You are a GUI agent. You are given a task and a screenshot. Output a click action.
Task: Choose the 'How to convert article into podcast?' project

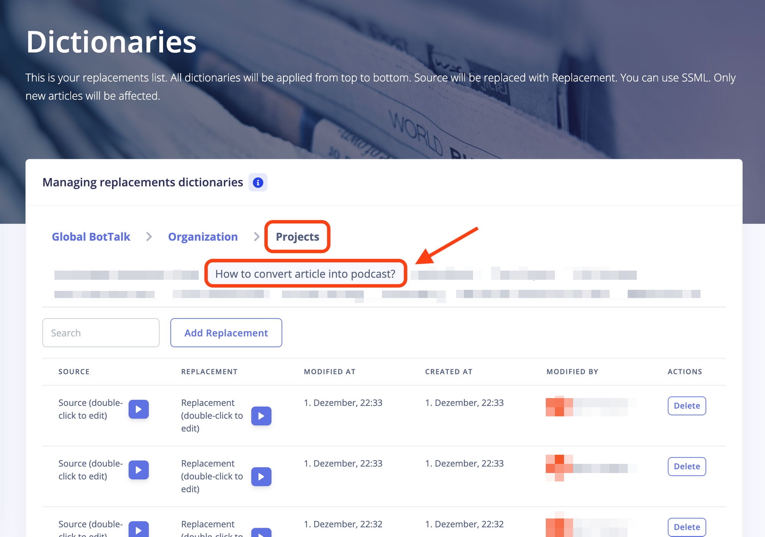point(305,274)
